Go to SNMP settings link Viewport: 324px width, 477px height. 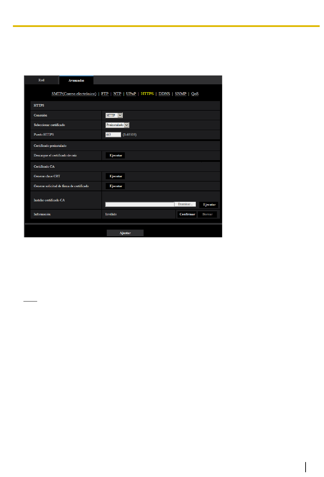(x=181, y=94)
